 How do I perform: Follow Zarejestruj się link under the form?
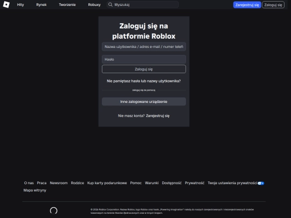point(157,116)
